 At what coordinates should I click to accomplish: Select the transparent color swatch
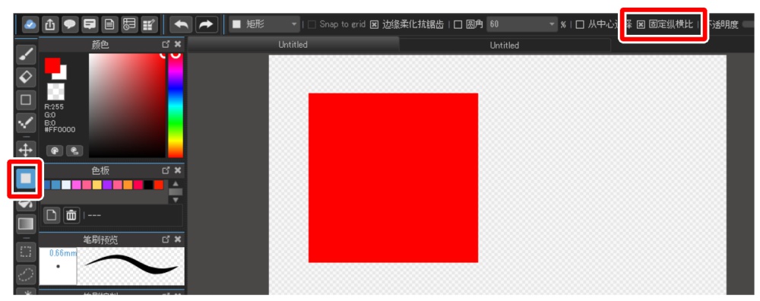pyautogui.click(x=55, y=92)
